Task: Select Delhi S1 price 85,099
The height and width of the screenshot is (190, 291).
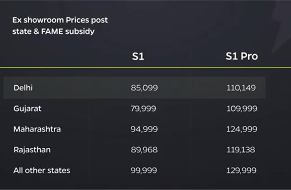Action: click(144, 88)
